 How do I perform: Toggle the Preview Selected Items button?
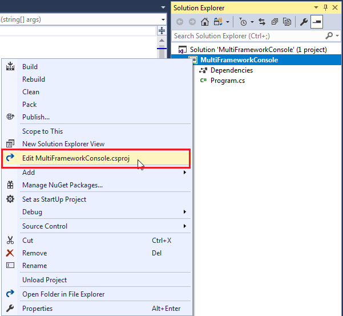pyautogui.click(x=317, y=22)
